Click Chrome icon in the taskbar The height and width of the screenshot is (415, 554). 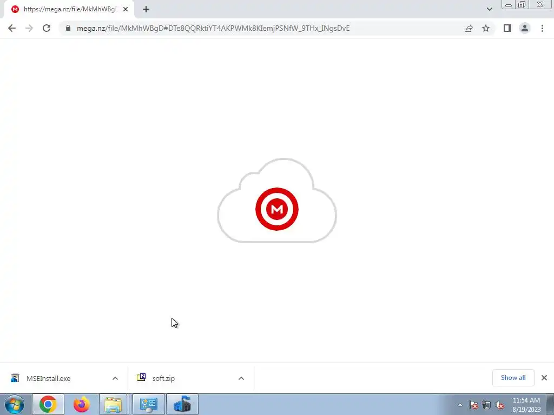point(48,404)
